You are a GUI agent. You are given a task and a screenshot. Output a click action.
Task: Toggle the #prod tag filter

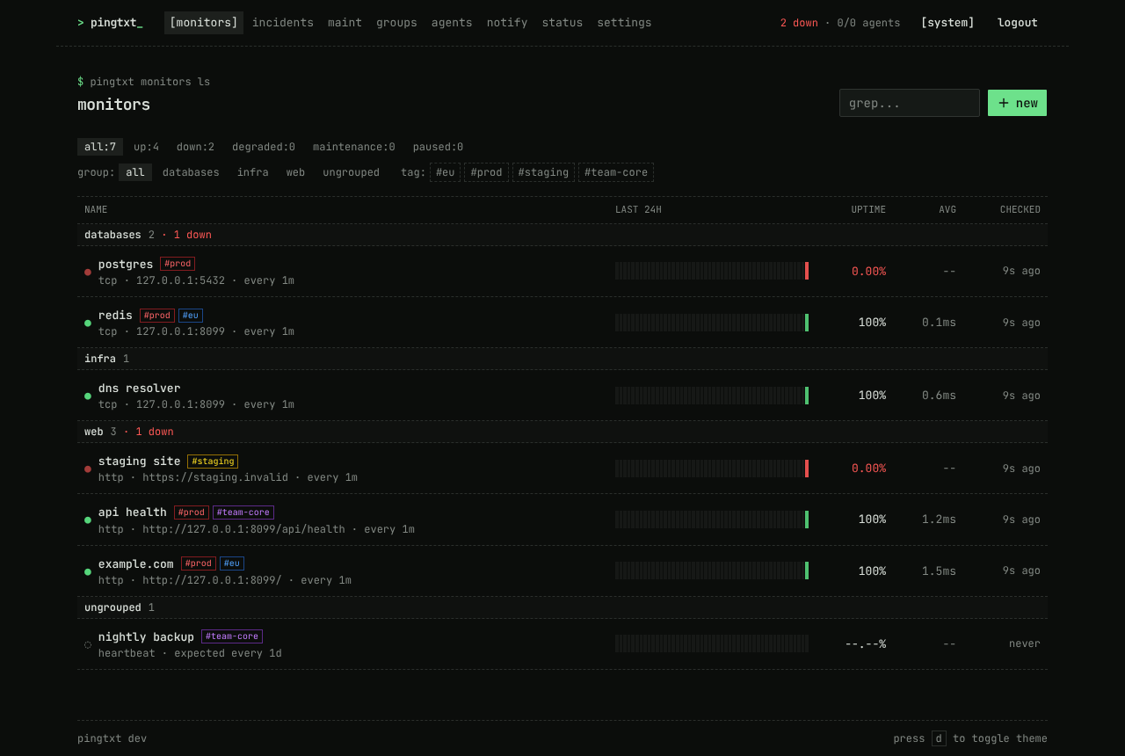(486, 172)
